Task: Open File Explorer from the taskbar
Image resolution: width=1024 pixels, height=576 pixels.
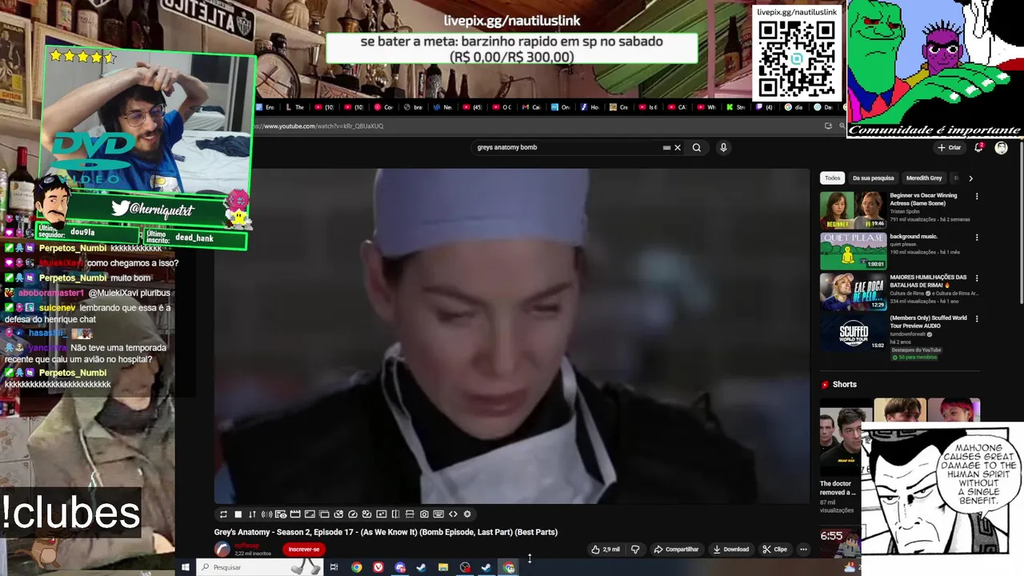Action: (443, 568)
